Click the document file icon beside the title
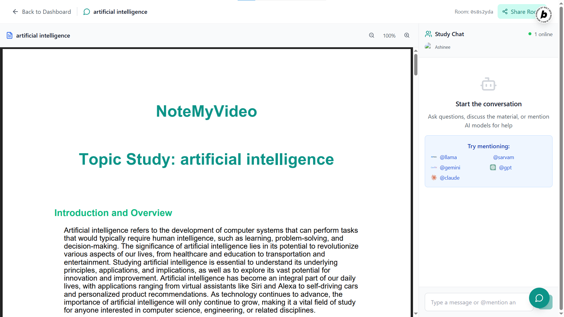Viewport: 564px width, 317px height. coord(9,36)
